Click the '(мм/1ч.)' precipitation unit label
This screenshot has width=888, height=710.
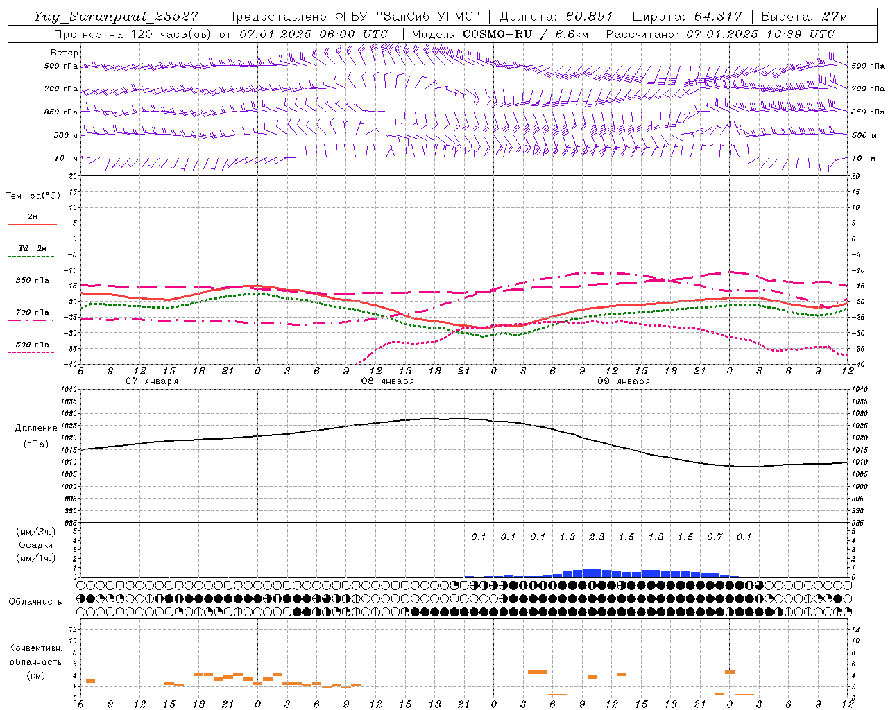coord(36,559)
